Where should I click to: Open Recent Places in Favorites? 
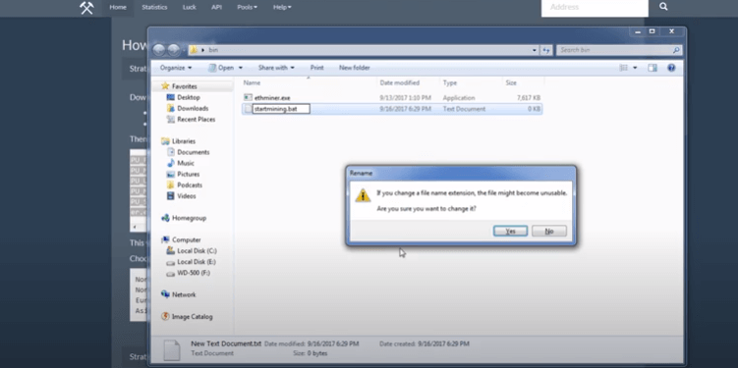(x=197, y=120)
